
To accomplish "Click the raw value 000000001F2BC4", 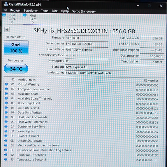I will 147,123.
